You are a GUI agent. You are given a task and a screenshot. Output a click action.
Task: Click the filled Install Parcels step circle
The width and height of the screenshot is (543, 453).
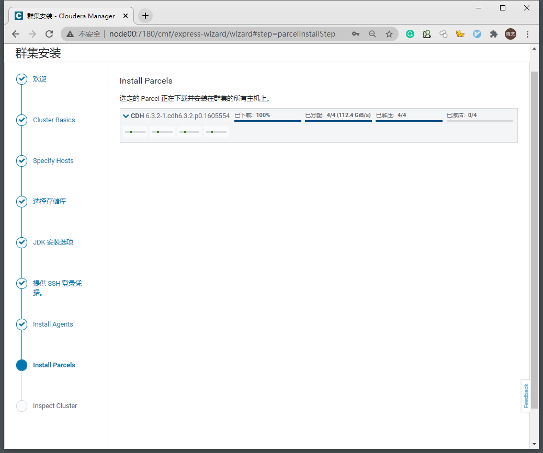(x=22, y=365)
